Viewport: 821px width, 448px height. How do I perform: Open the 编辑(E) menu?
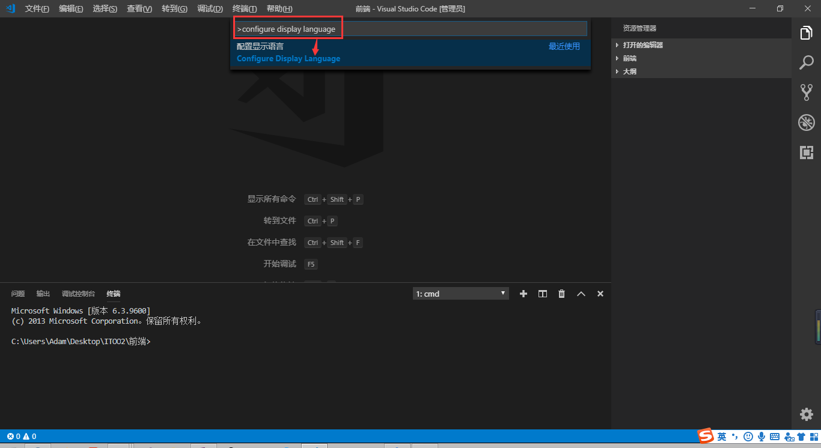71,9
